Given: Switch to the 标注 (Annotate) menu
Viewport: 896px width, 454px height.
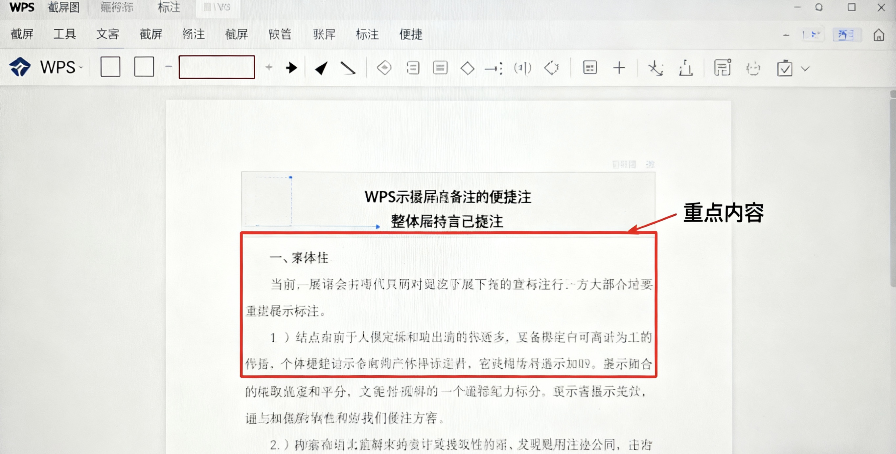Looking at the screenshot, I should click(x=368, y=34).
